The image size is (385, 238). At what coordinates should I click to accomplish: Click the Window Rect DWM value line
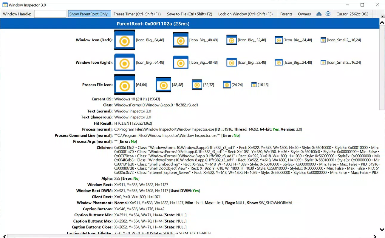pos(157,191)
